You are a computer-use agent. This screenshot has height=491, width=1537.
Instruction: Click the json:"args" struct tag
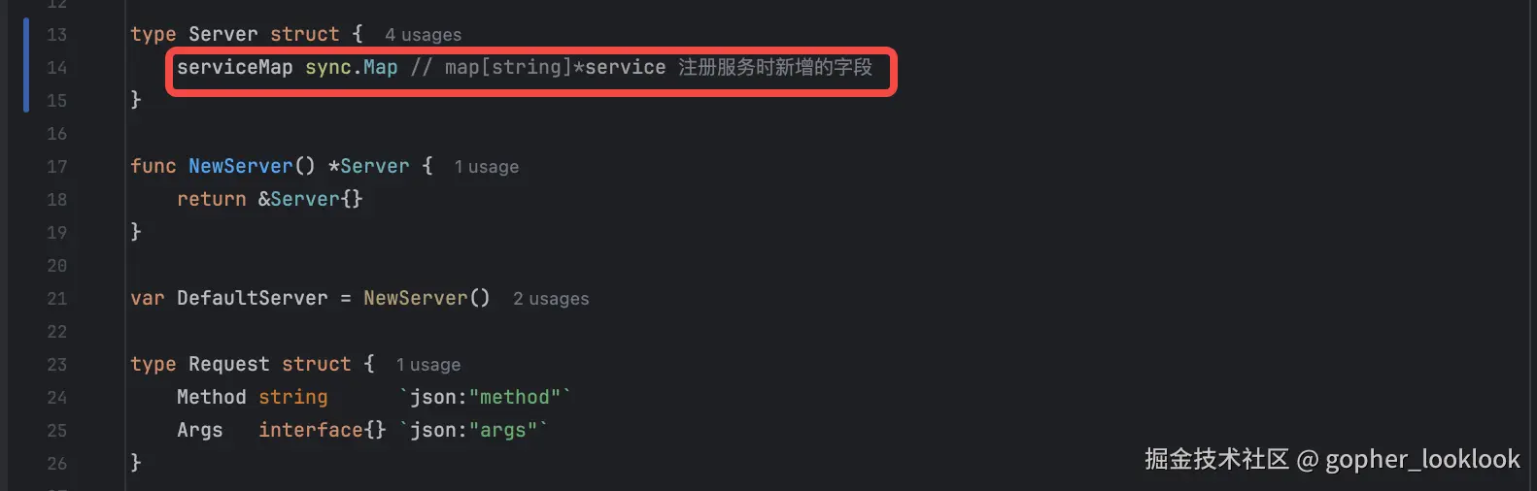click(473, 430)
